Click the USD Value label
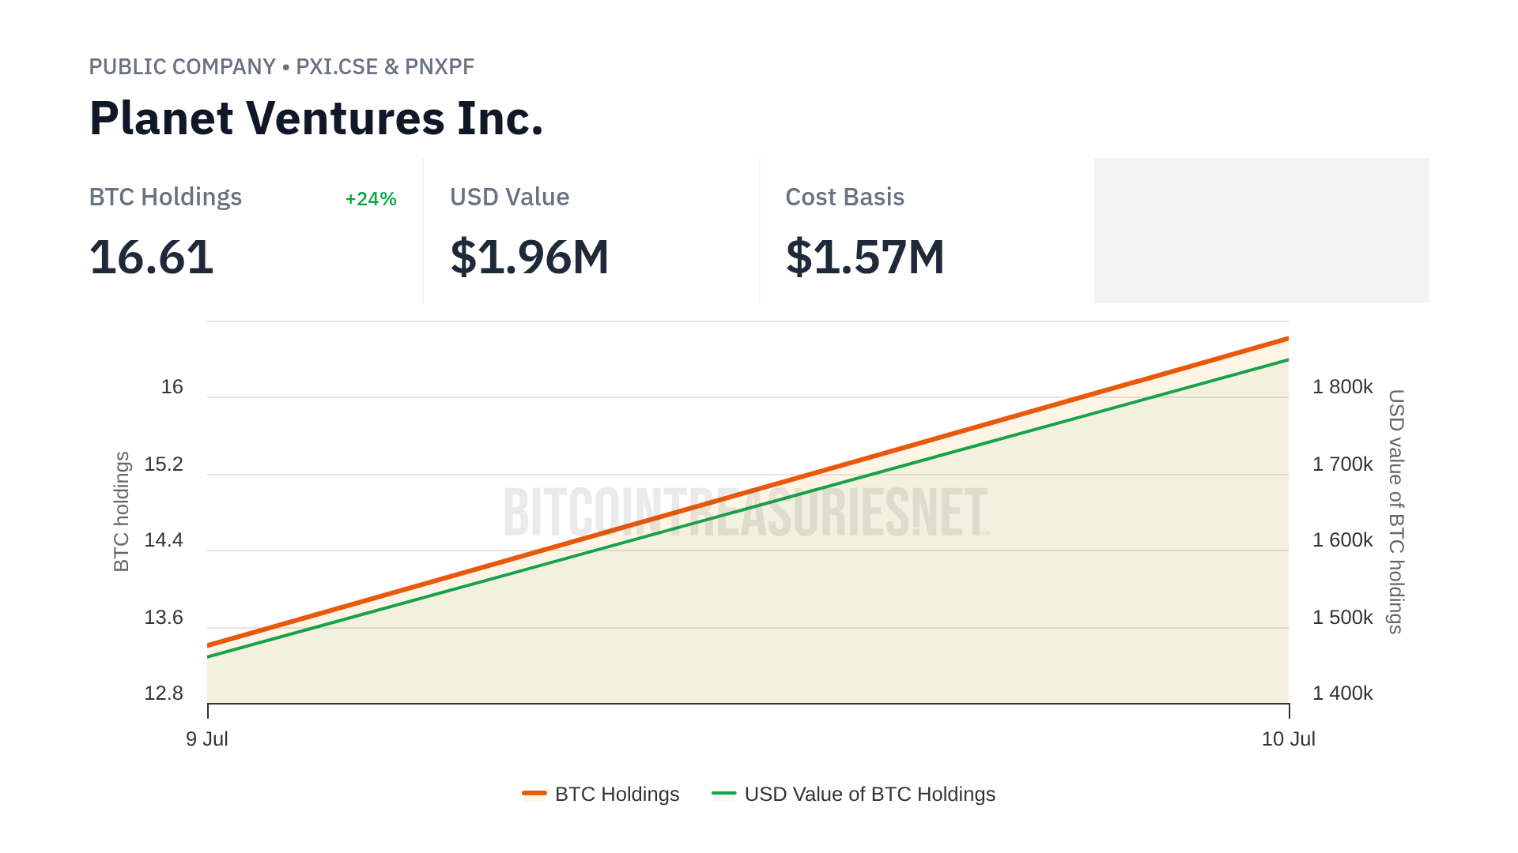Viewport: 1518px width, 853px height. point(509,197)
